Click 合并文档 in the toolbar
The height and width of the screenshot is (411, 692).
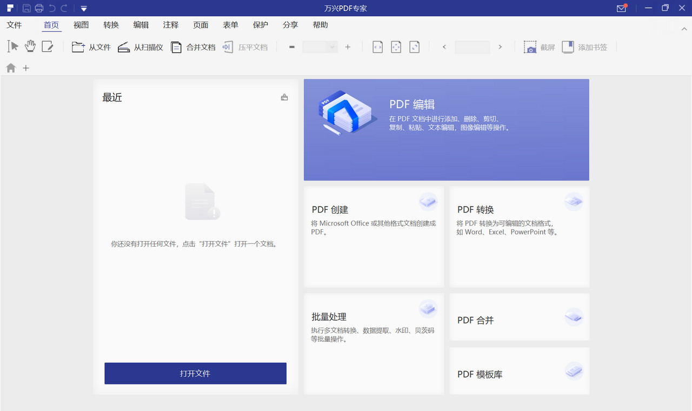(x=193, y=47)
